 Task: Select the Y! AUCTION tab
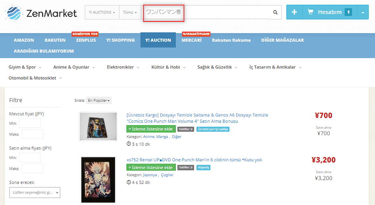click(158, 40)
